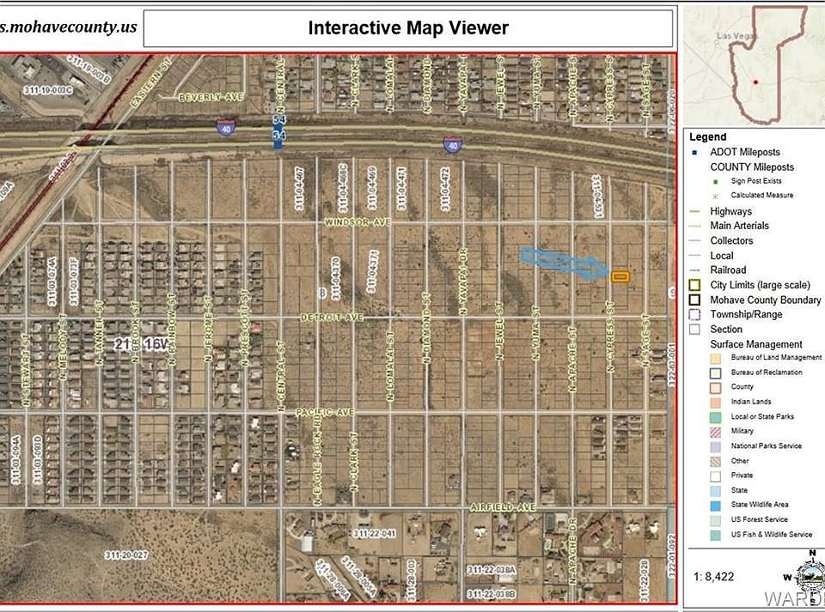Click the National Parks Service swatch
Screen dimensions: 825x612
pos(715,446)
